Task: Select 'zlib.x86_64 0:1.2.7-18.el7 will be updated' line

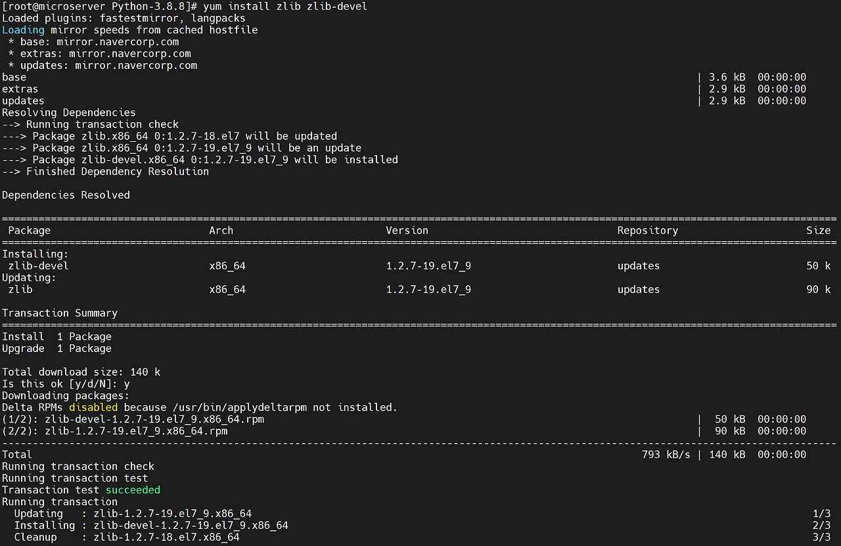Action: tap(170, 137)
